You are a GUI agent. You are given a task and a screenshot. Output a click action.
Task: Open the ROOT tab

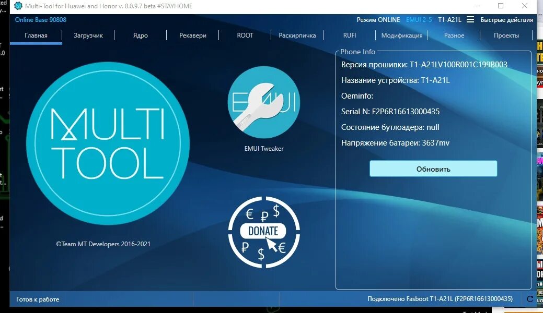tap(245, 35)
